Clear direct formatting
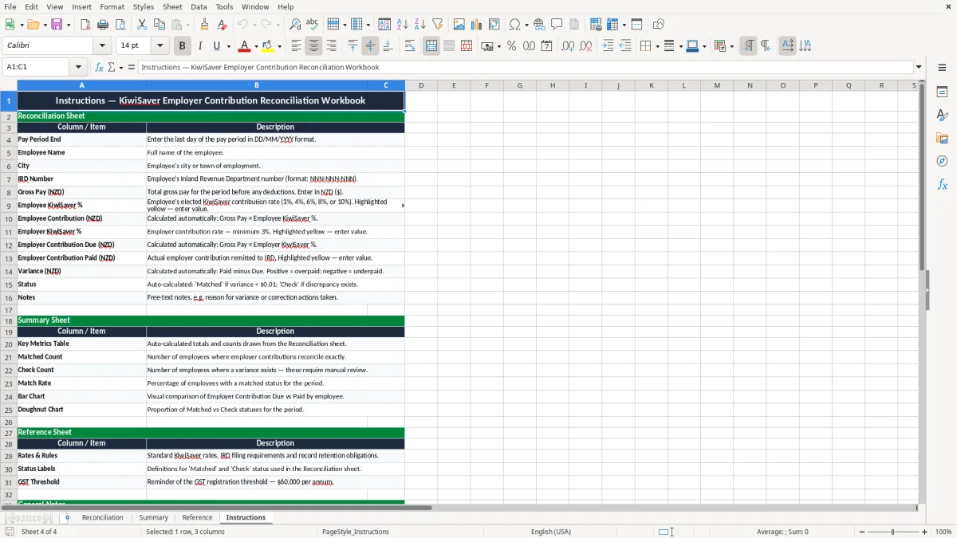Screen dimensions: 957x538 click(x=223, y=25)
